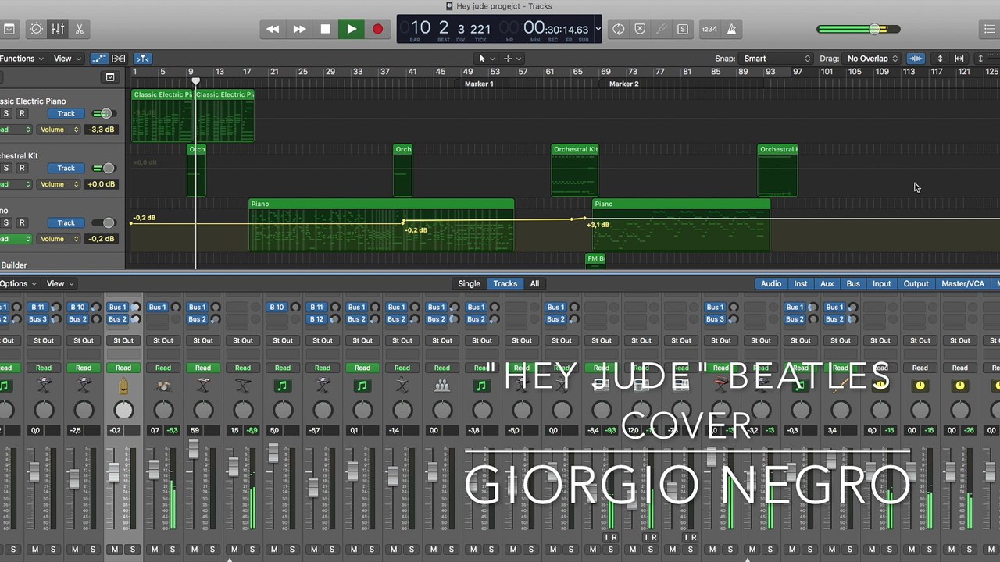This screenshot has width=1000, height=562.
Task: Filter Mixer by Bus channel strips
Action: pyautogui.click(x=853, y=284)
